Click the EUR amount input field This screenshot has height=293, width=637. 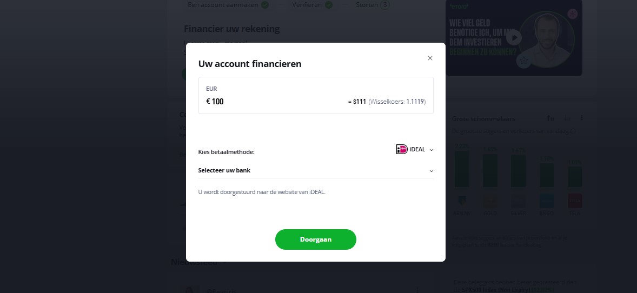point(270,101)
